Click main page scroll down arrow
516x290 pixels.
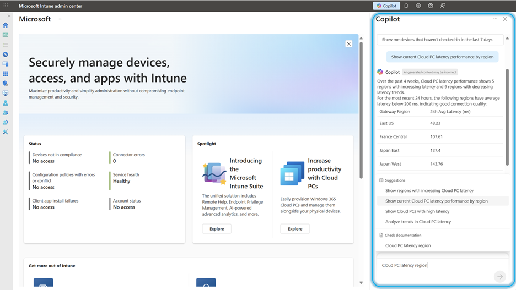coord(361,283)
